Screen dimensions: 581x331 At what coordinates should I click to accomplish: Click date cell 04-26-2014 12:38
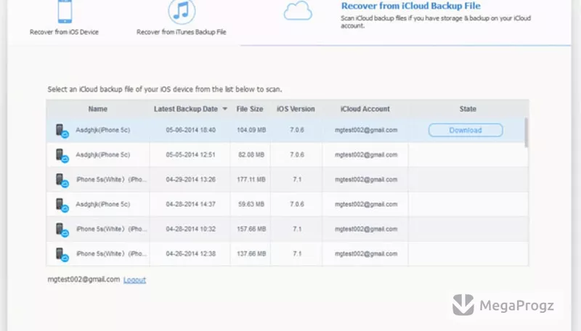(190, 254)
